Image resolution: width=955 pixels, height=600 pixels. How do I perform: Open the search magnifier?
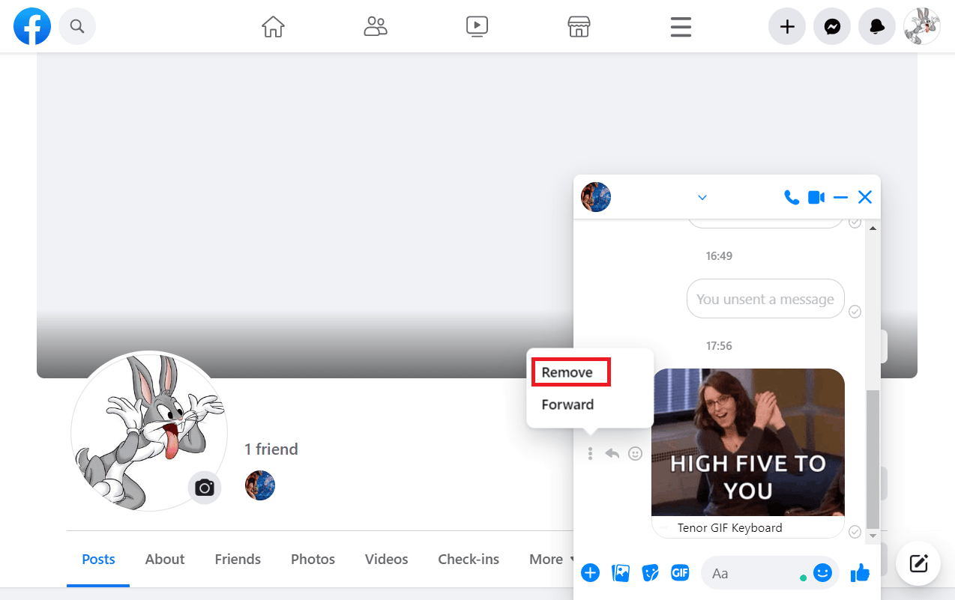pos(77,26)
